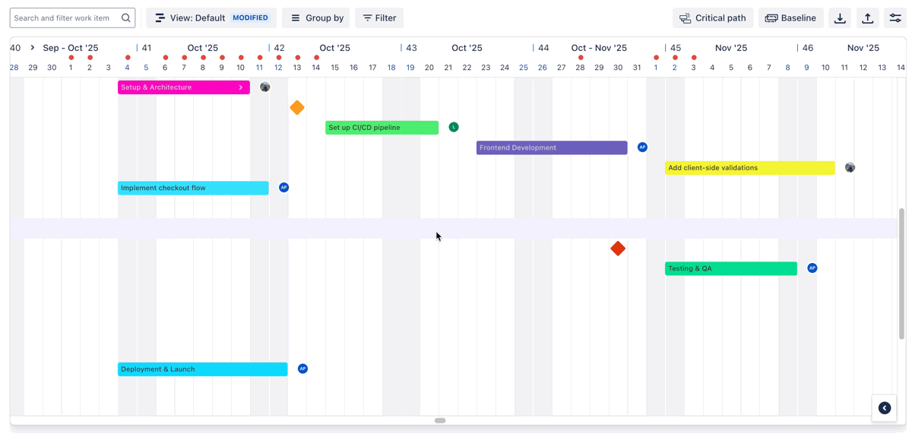Viewport: 912px width, 434px height.
Task: Click the magnifier icon in the search box
Action: click(x=126, y=18)
